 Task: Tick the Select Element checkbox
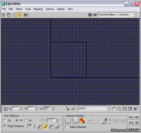tap(67, 127)
